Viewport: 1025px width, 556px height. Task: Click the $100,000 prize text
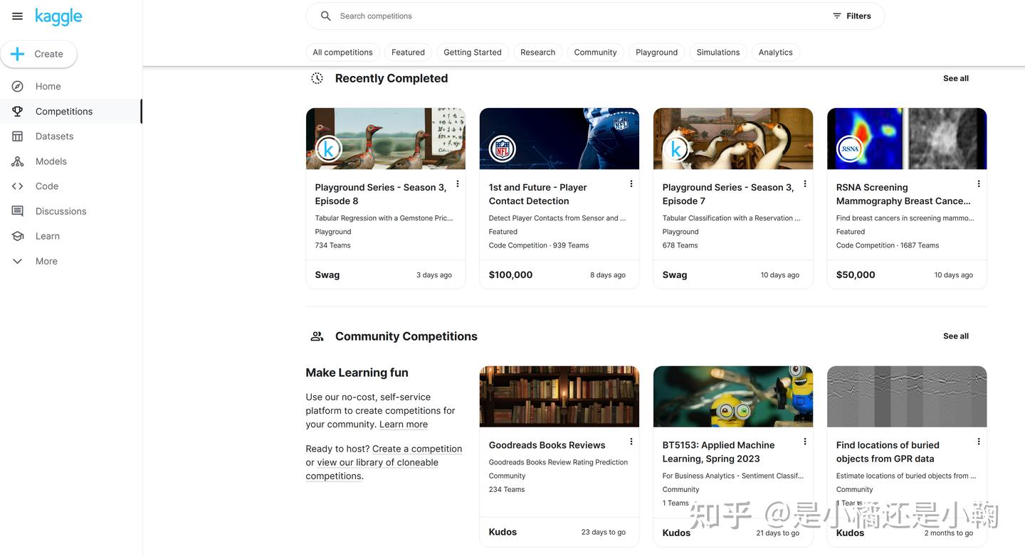tap(510, 274)
